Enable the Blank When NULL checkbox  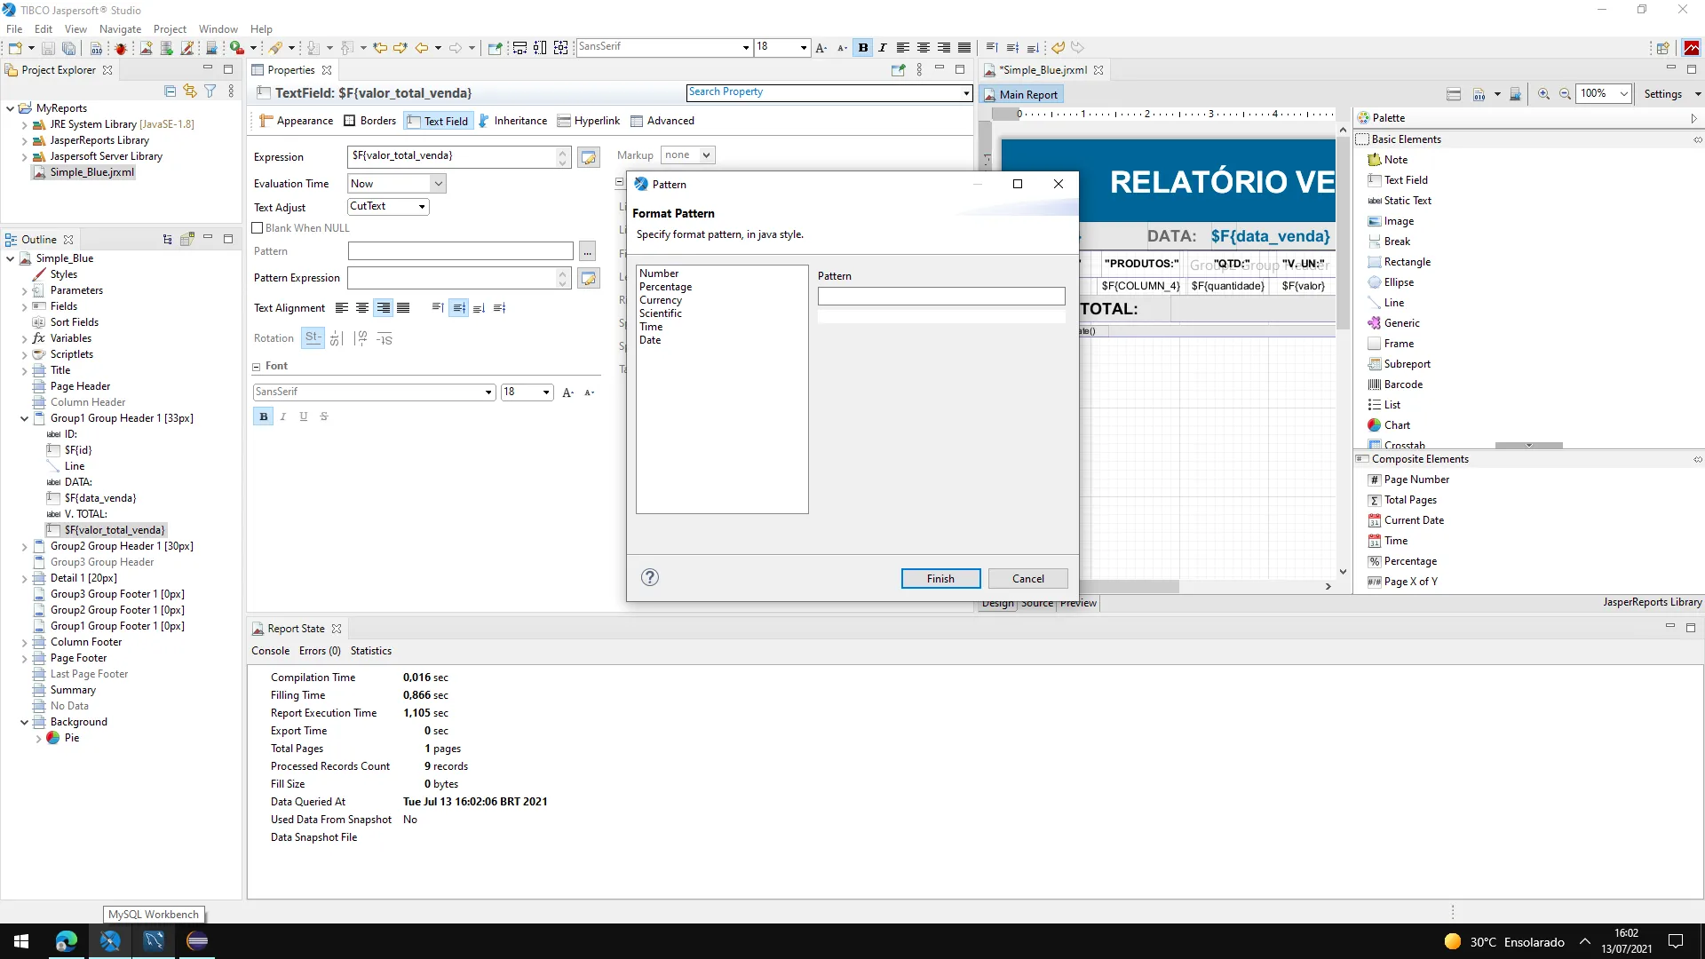258,228
